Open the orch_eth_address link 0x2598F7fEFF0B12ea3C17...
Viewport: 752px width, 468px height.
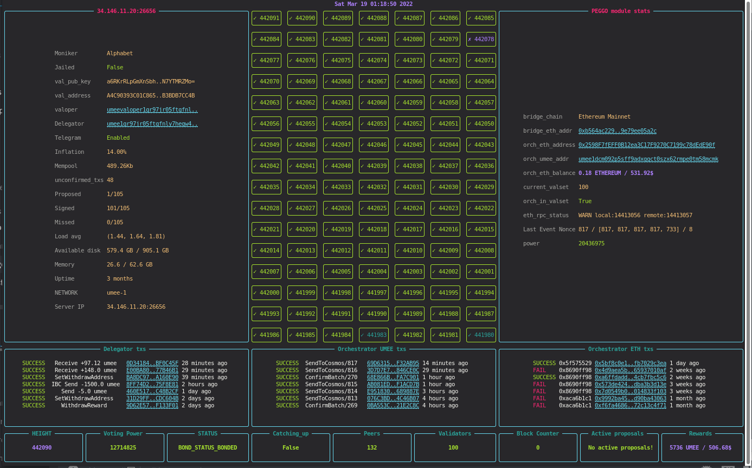click(647, 145)
